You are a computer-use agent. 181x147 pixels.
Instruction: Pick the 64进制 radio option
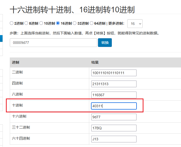[92, 23]
